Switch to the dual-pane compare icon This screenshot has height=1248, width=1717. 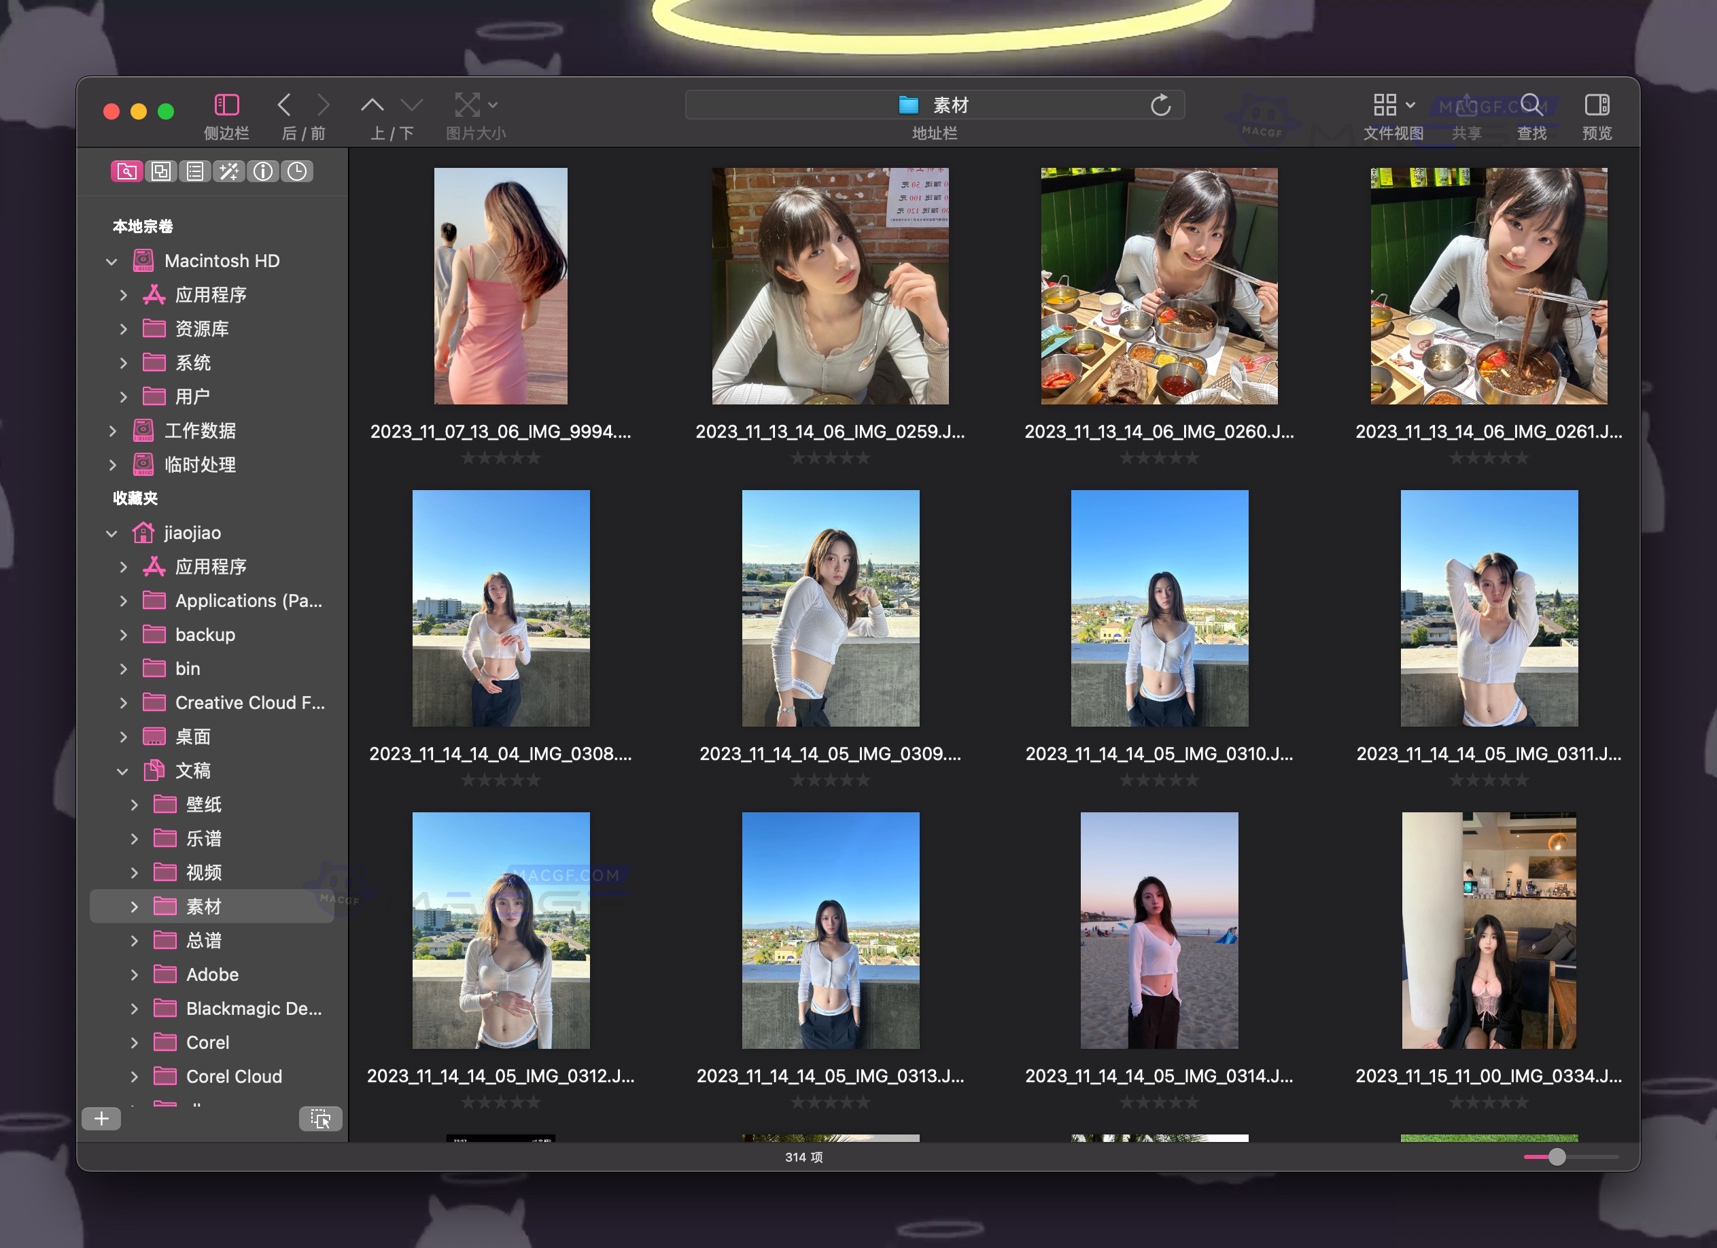[161, 171]
